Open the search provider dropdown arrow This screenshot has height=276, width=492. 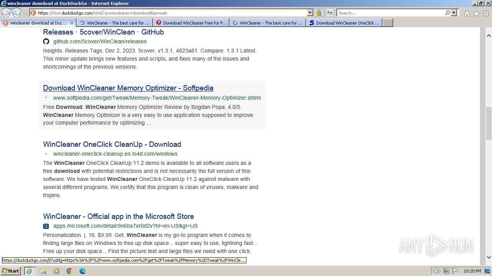(x=454, y=13)
